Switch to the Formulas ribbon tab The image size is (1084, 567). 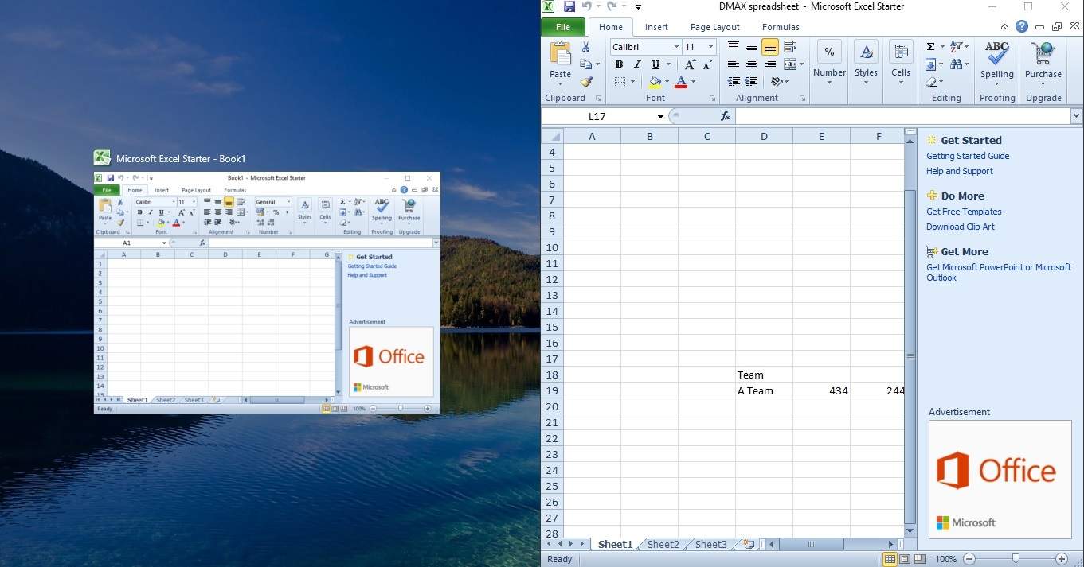[x=780, y=26]
